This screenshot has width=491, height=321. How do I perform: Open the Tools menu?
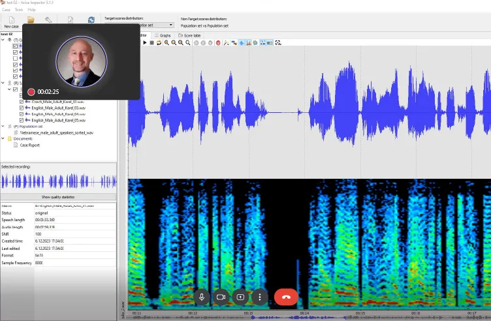[x=19, y=10]
